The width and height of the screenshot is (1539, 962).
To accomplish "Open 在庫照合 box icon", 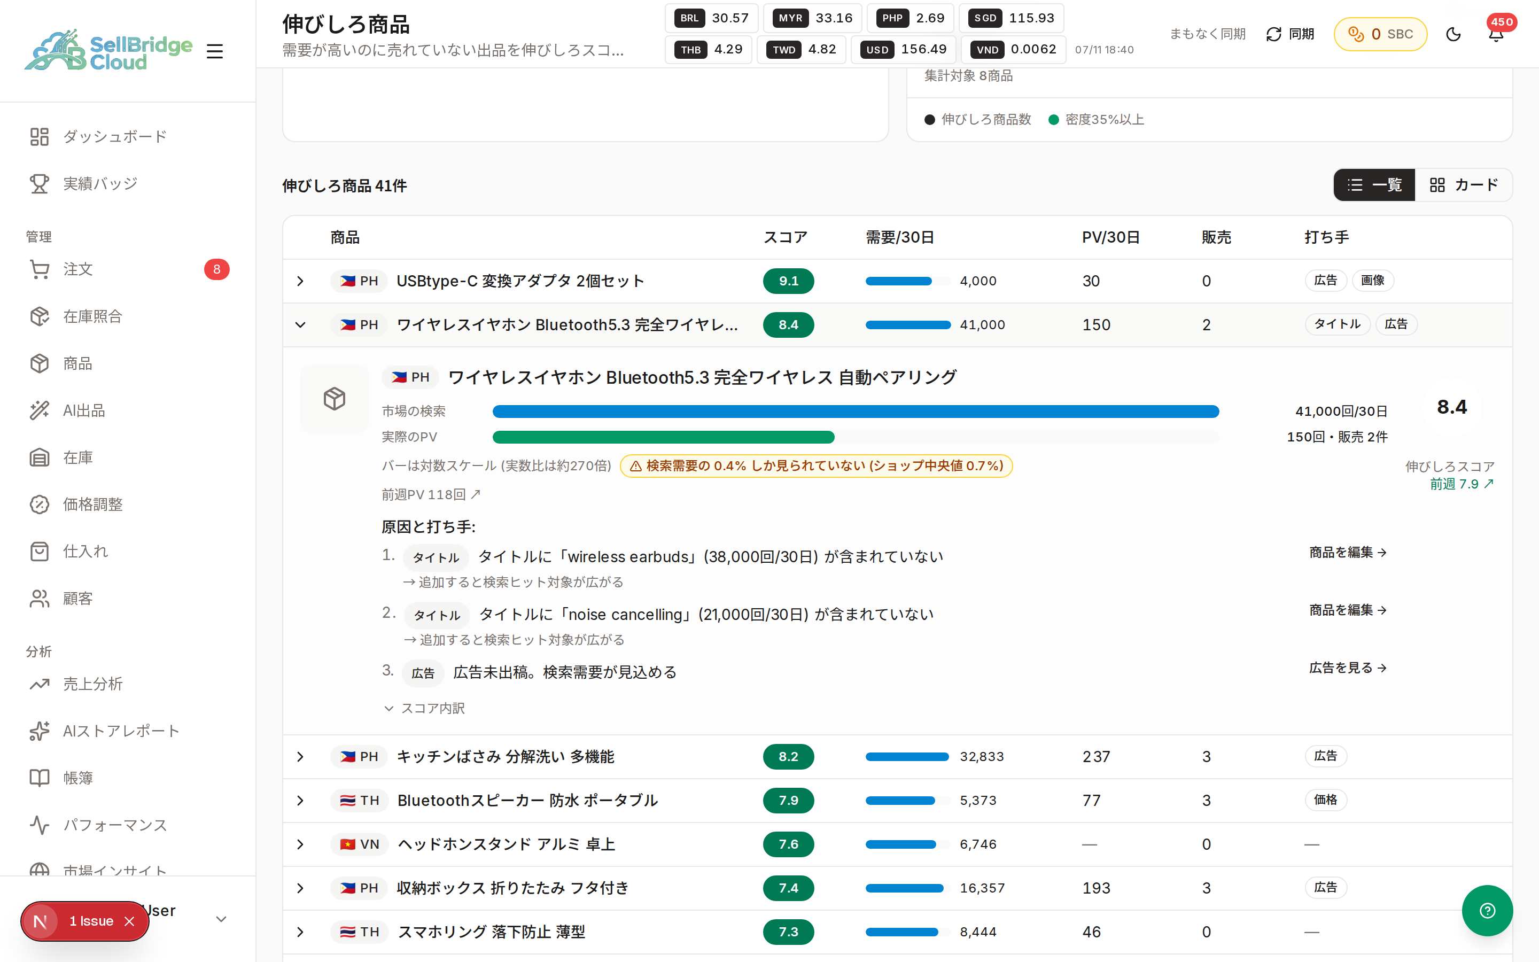I will point(40,316).
